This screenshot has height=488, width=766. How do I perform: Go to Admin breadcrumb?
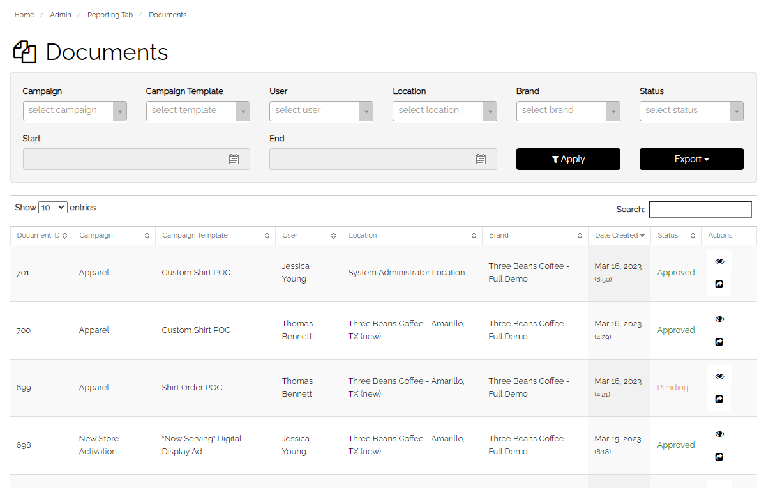coord(61,15)
